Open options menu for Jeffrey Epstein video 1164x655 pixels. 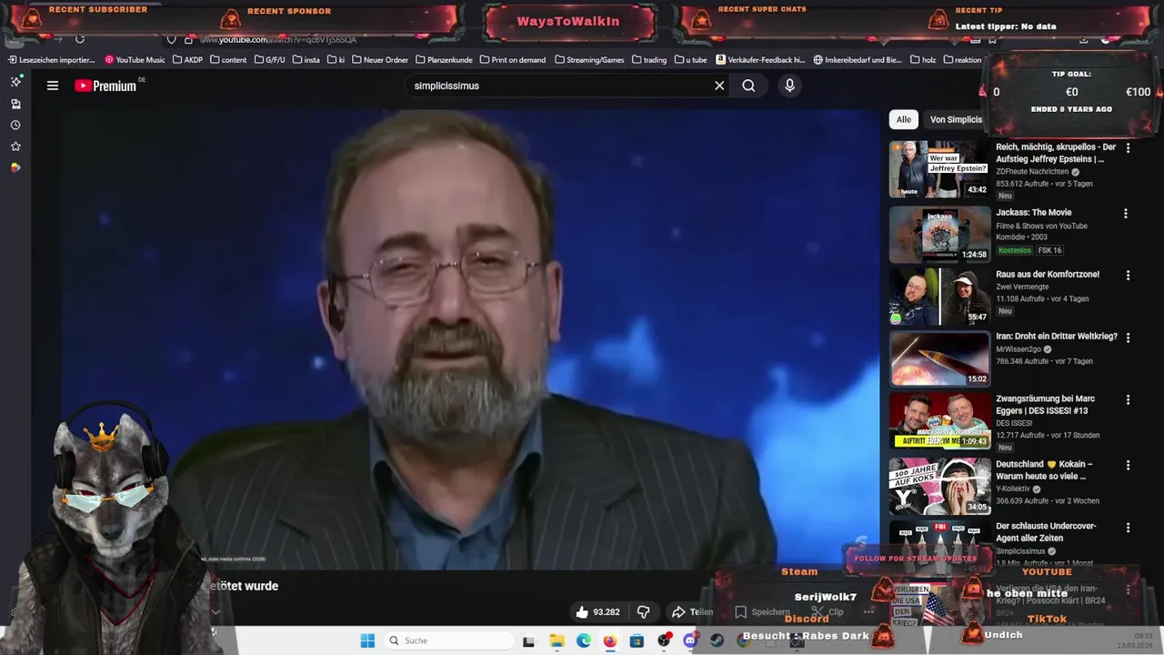(1128, 147)
